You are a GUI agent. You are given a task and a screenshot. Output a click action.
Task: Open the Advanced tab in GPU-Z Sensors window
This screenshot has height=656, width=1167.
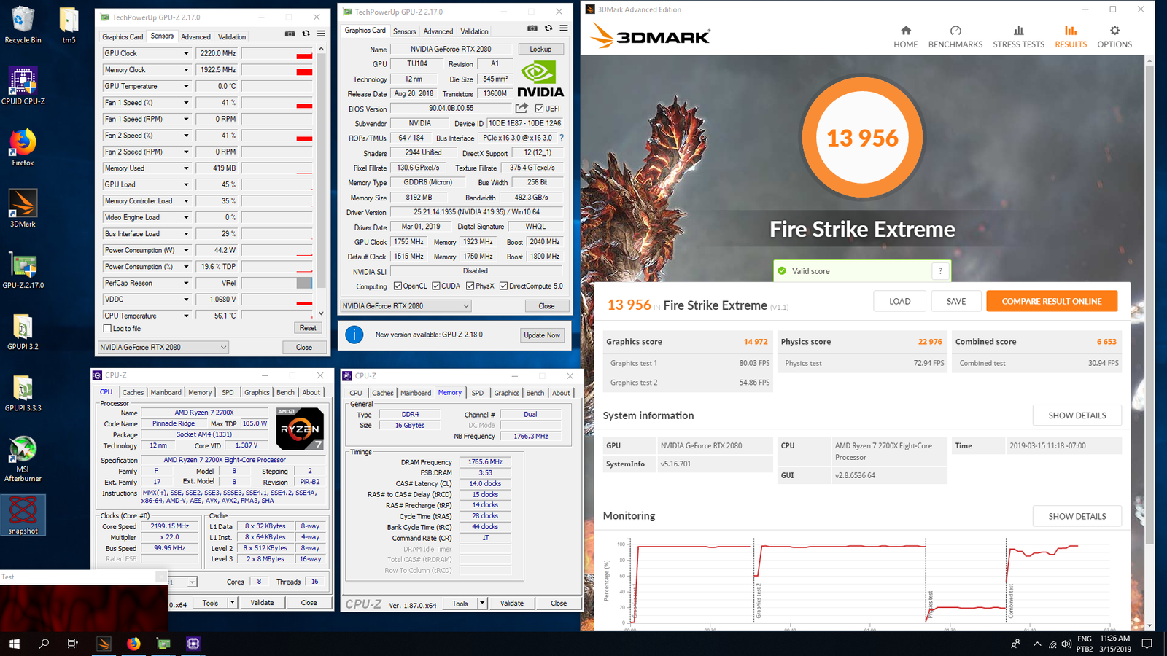pyautogui.click(x=195, y=36)
